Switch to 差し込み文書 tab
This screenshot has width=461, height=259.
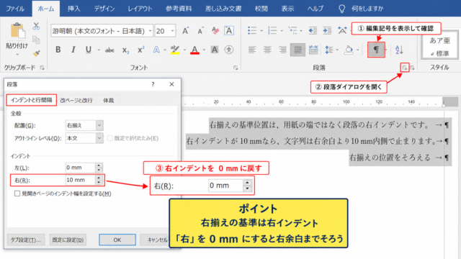(223, 9)
